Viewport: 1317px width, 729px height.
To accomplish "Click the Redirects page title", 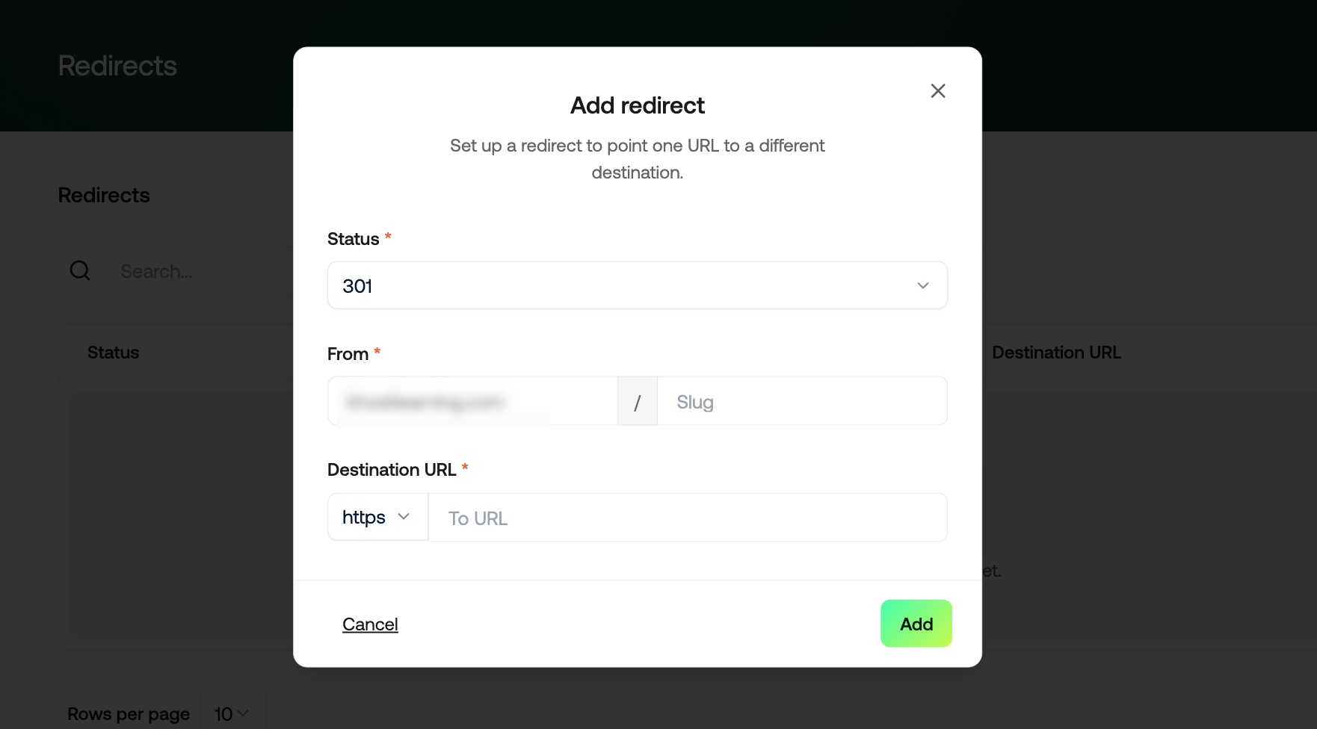I will [117, 66].
